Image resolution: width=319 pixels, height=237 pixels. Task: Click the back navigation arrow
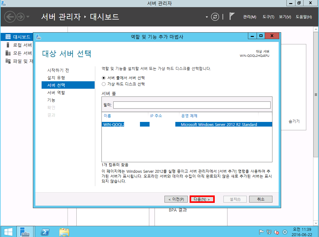point(10,17)
